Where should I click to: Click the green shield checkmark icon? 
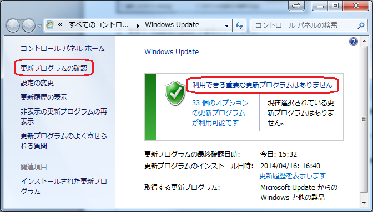tap(175, 93)
